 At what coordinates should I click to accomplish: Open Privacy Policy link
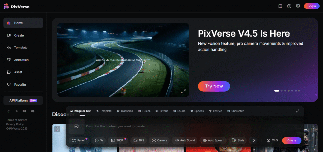pyautogui.click(x=15, y=124)
